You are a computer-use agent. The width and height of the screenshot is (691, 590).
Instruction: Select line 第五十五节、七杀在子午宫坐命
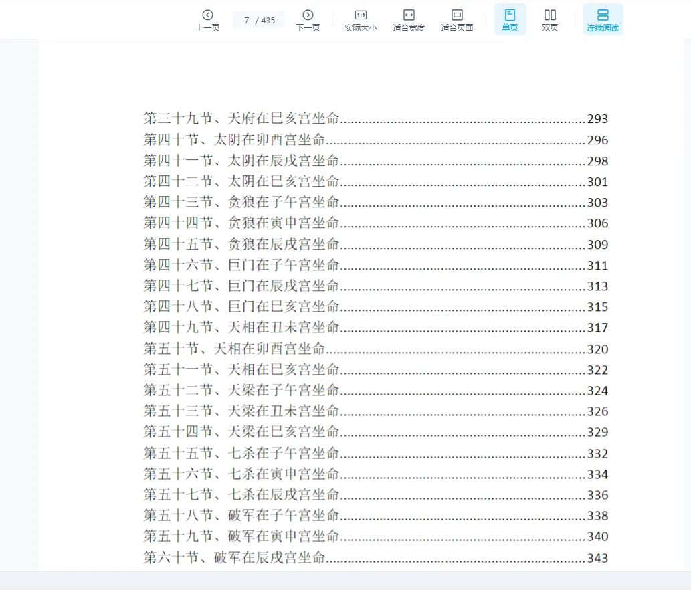coord(376,453)
